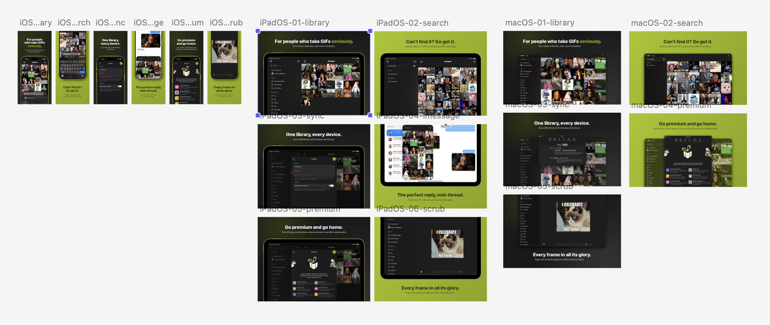Click the top-left selection handle of iPadOS-01-library
770x325 pixels.
(x=258, y=31)
